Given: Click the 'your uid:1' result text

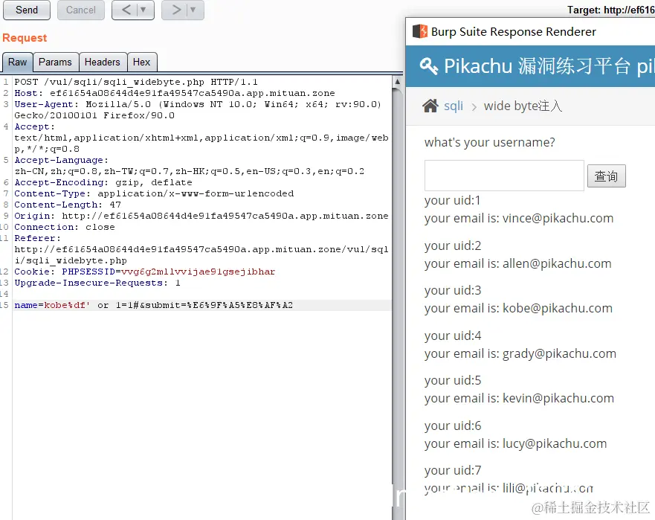Looking at the screenshot, I should point(452,201).
